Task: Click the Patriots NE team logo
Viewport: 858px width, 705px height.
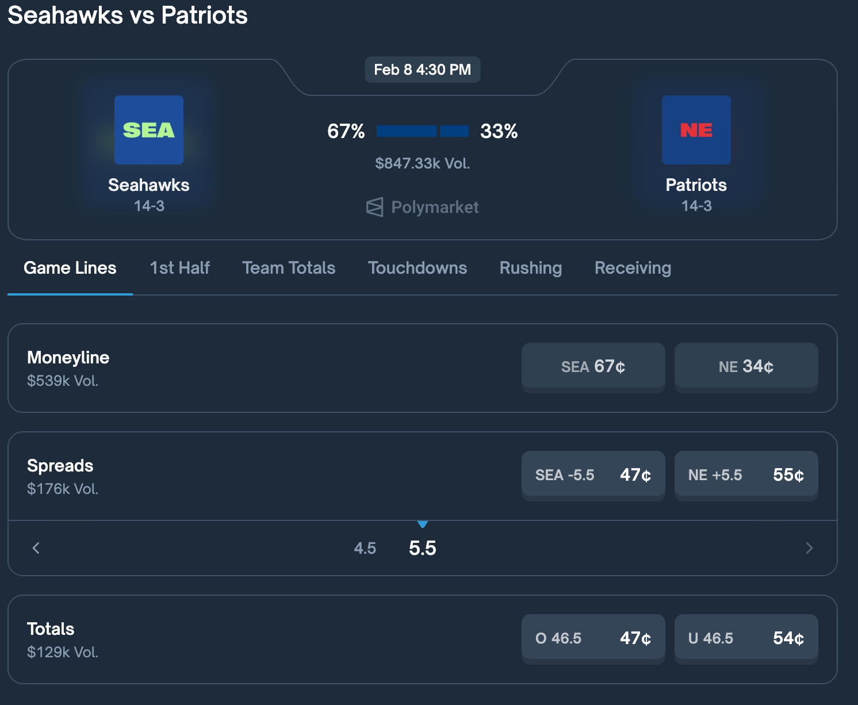Action: (696, 130)
